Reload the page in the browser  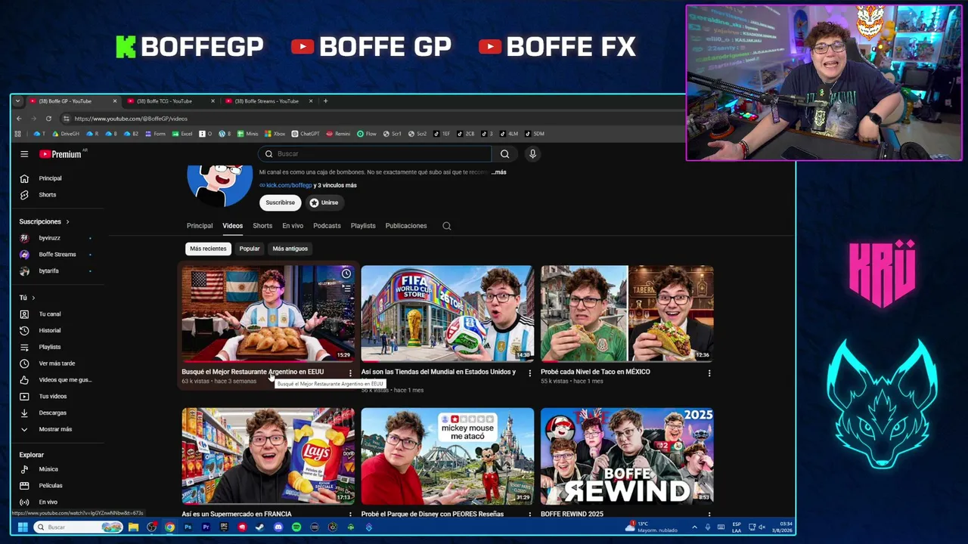[x=48, y=119]
